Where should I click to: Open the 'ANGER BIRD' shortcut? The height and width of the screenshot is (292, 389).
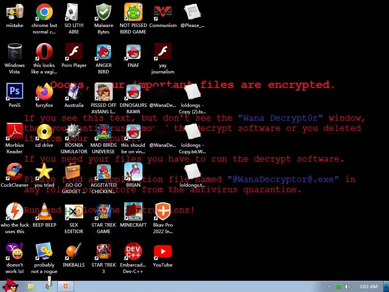click(x=103, y=52)
